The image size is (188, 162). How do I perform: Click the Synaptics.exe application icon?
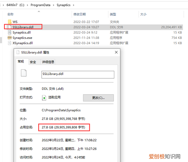[x=10, y=38]
